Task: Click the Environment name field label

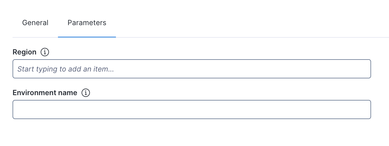Action: point(45,93)
